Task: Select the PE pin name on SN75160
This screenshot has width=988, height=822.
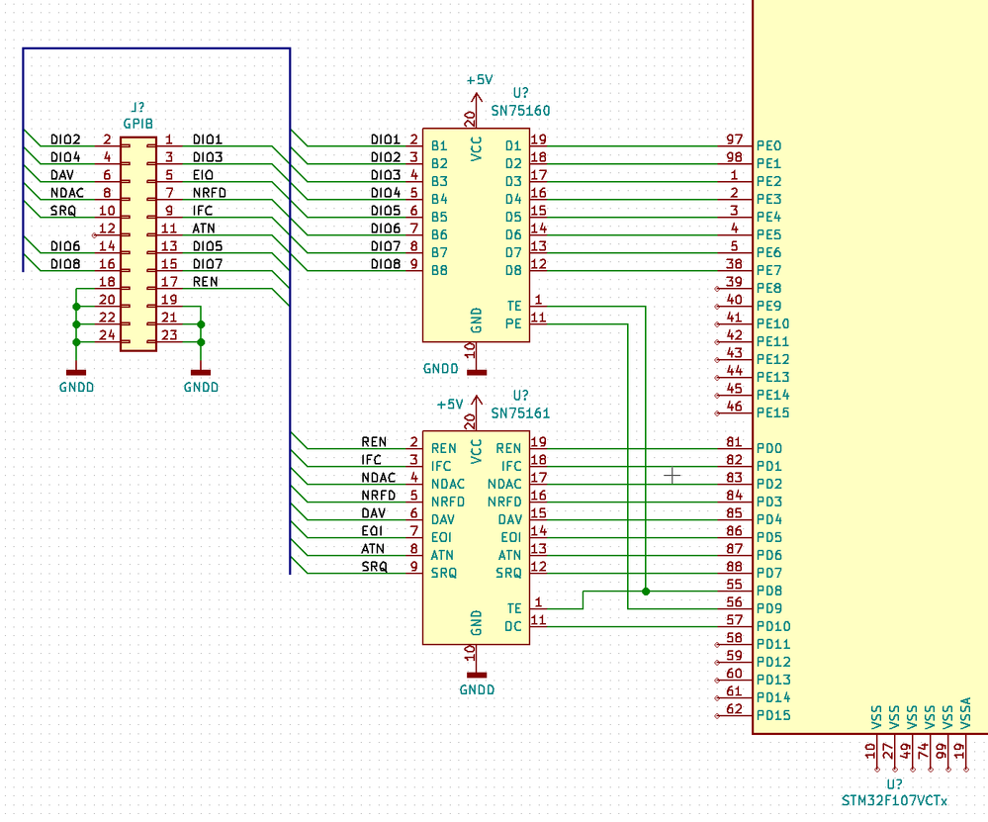Action: (x=513, y=324)
